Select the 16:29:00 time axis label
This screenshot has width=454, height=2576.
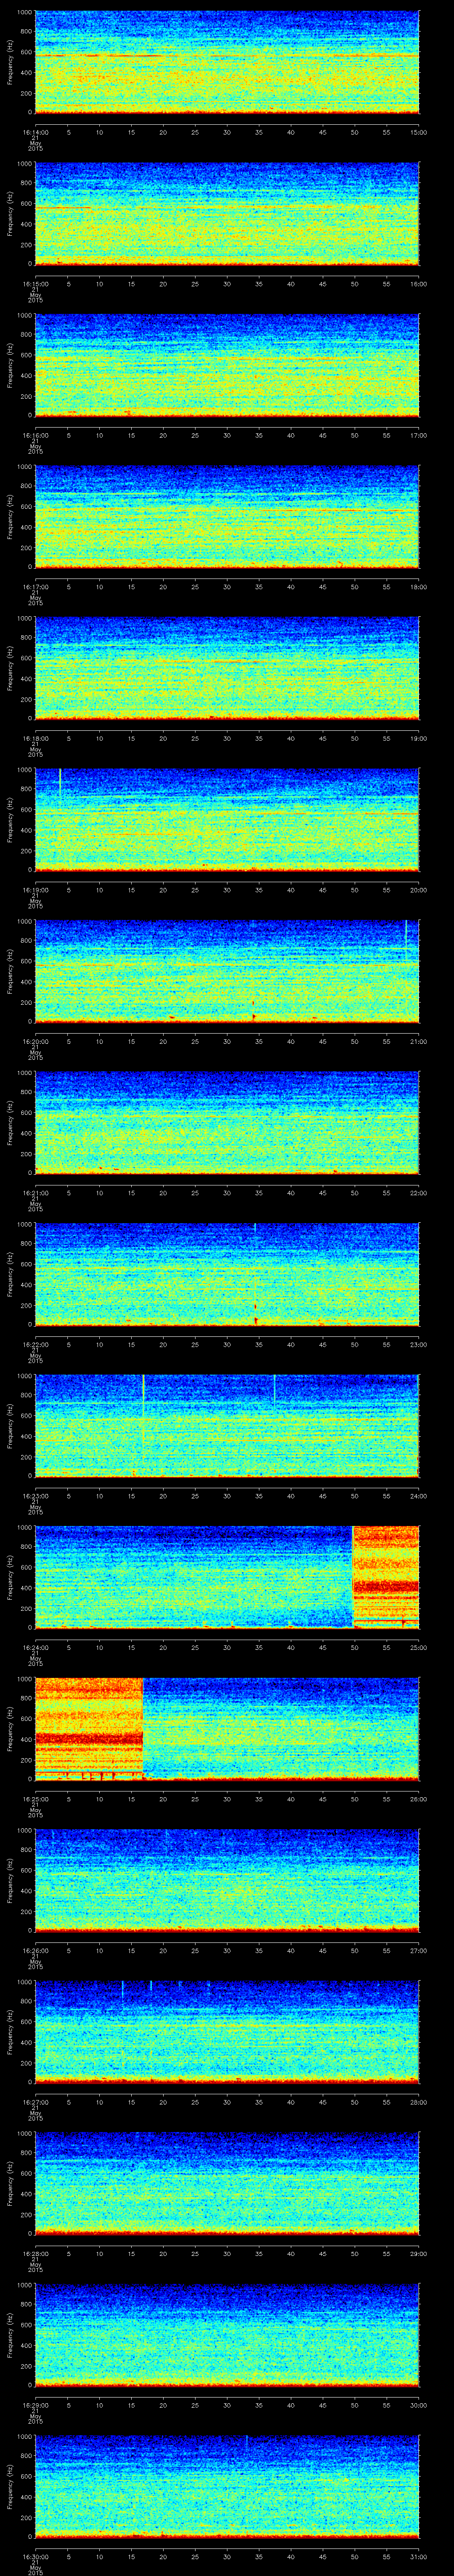[x=35, y=2404]
